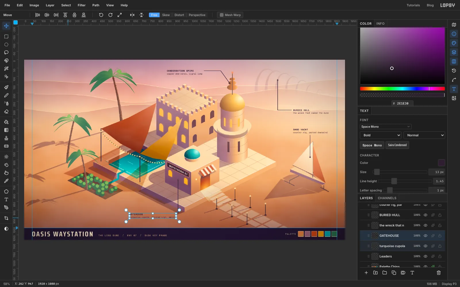460x287 pixels.
Task: Delete layer using the trash icon
Action: (x=439, y=273)
